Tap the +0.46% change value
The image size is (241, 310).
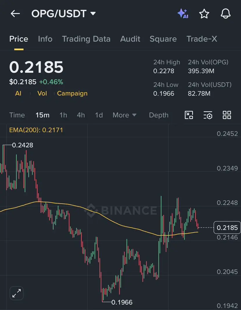pyautogui.click(x=51, y=82)
